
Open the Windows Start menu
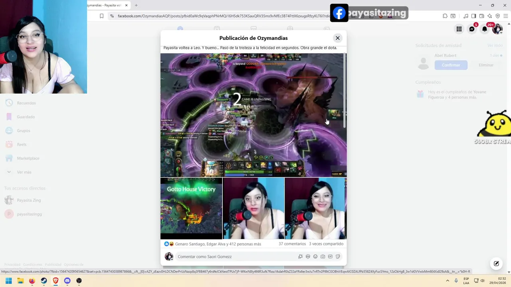point(8,281)
